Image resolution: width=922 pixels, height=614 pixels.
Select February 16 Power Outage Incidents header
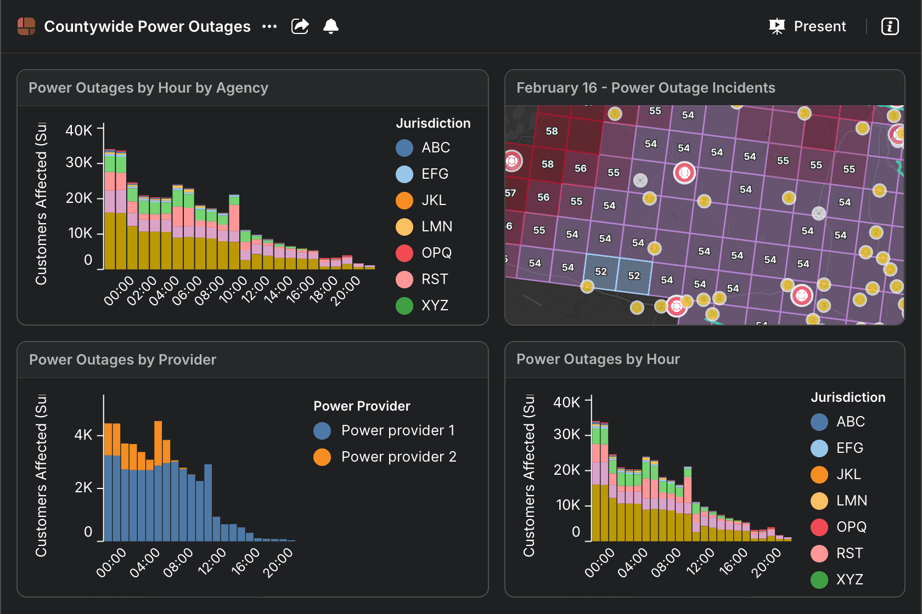(645, 88)
